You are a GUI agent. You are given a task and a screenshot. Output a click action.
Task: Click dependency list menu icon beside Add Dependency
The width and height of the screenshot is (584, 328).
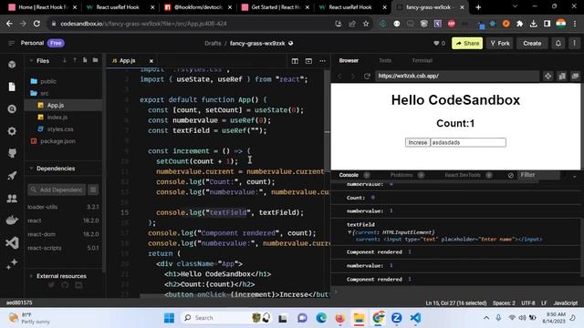point(93,190)
